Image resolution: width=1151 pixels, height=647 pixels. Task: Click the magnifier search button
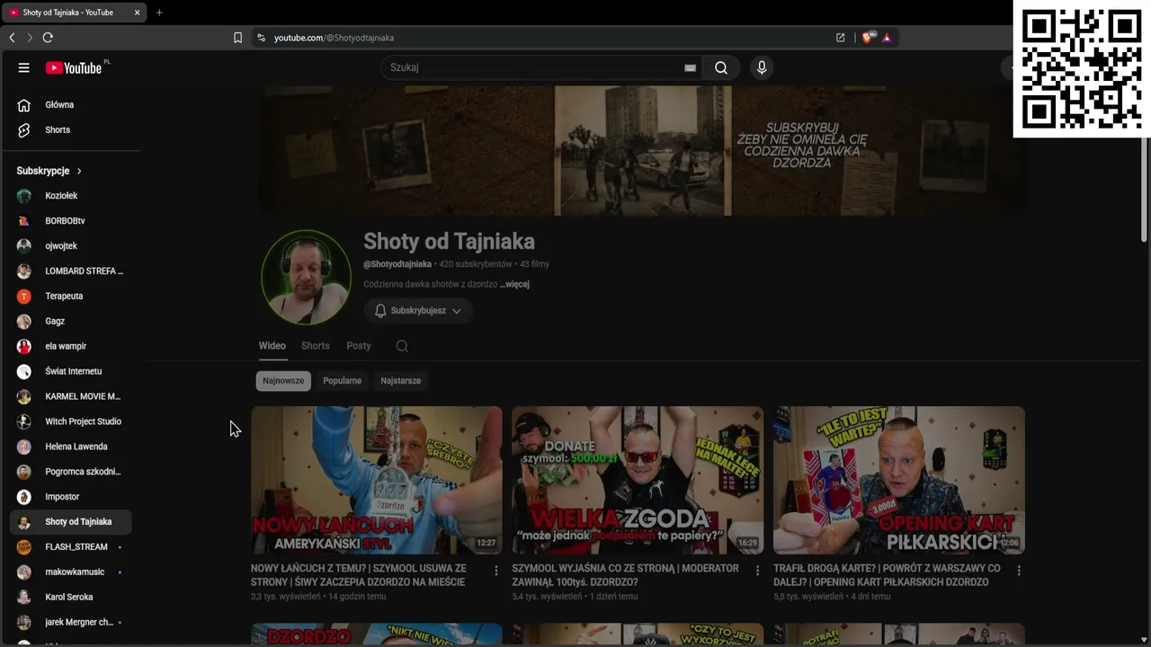click(x=721, y=67)
